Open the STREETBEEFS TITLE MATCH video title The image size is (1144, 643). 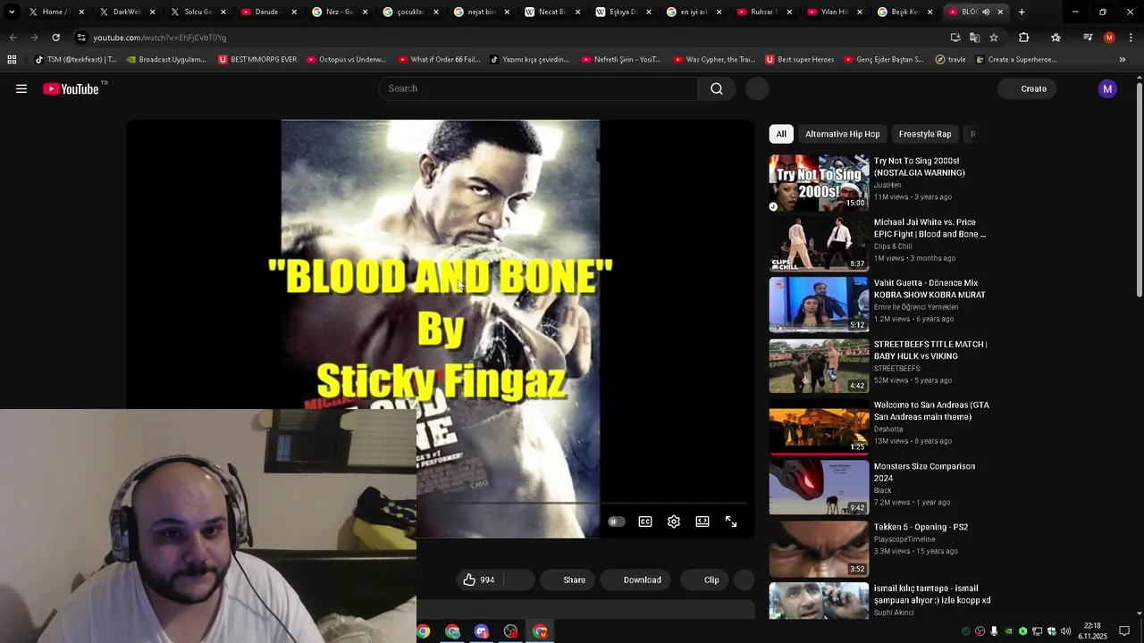pos(930,350)
